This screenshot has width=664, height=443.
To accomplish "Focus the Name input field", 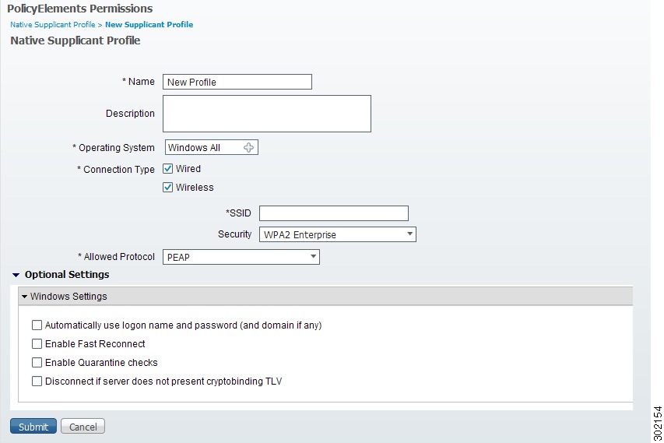I will (237, 82).
